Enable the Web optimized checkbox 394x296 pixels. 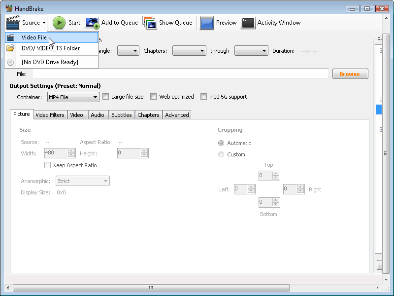[154, 96]
